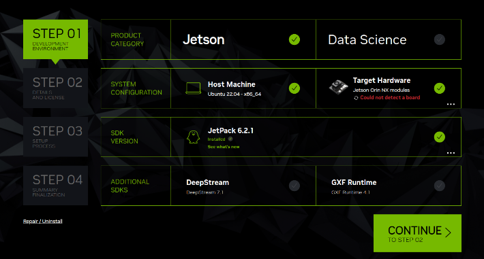Open the See what's new link

point(224,147)
